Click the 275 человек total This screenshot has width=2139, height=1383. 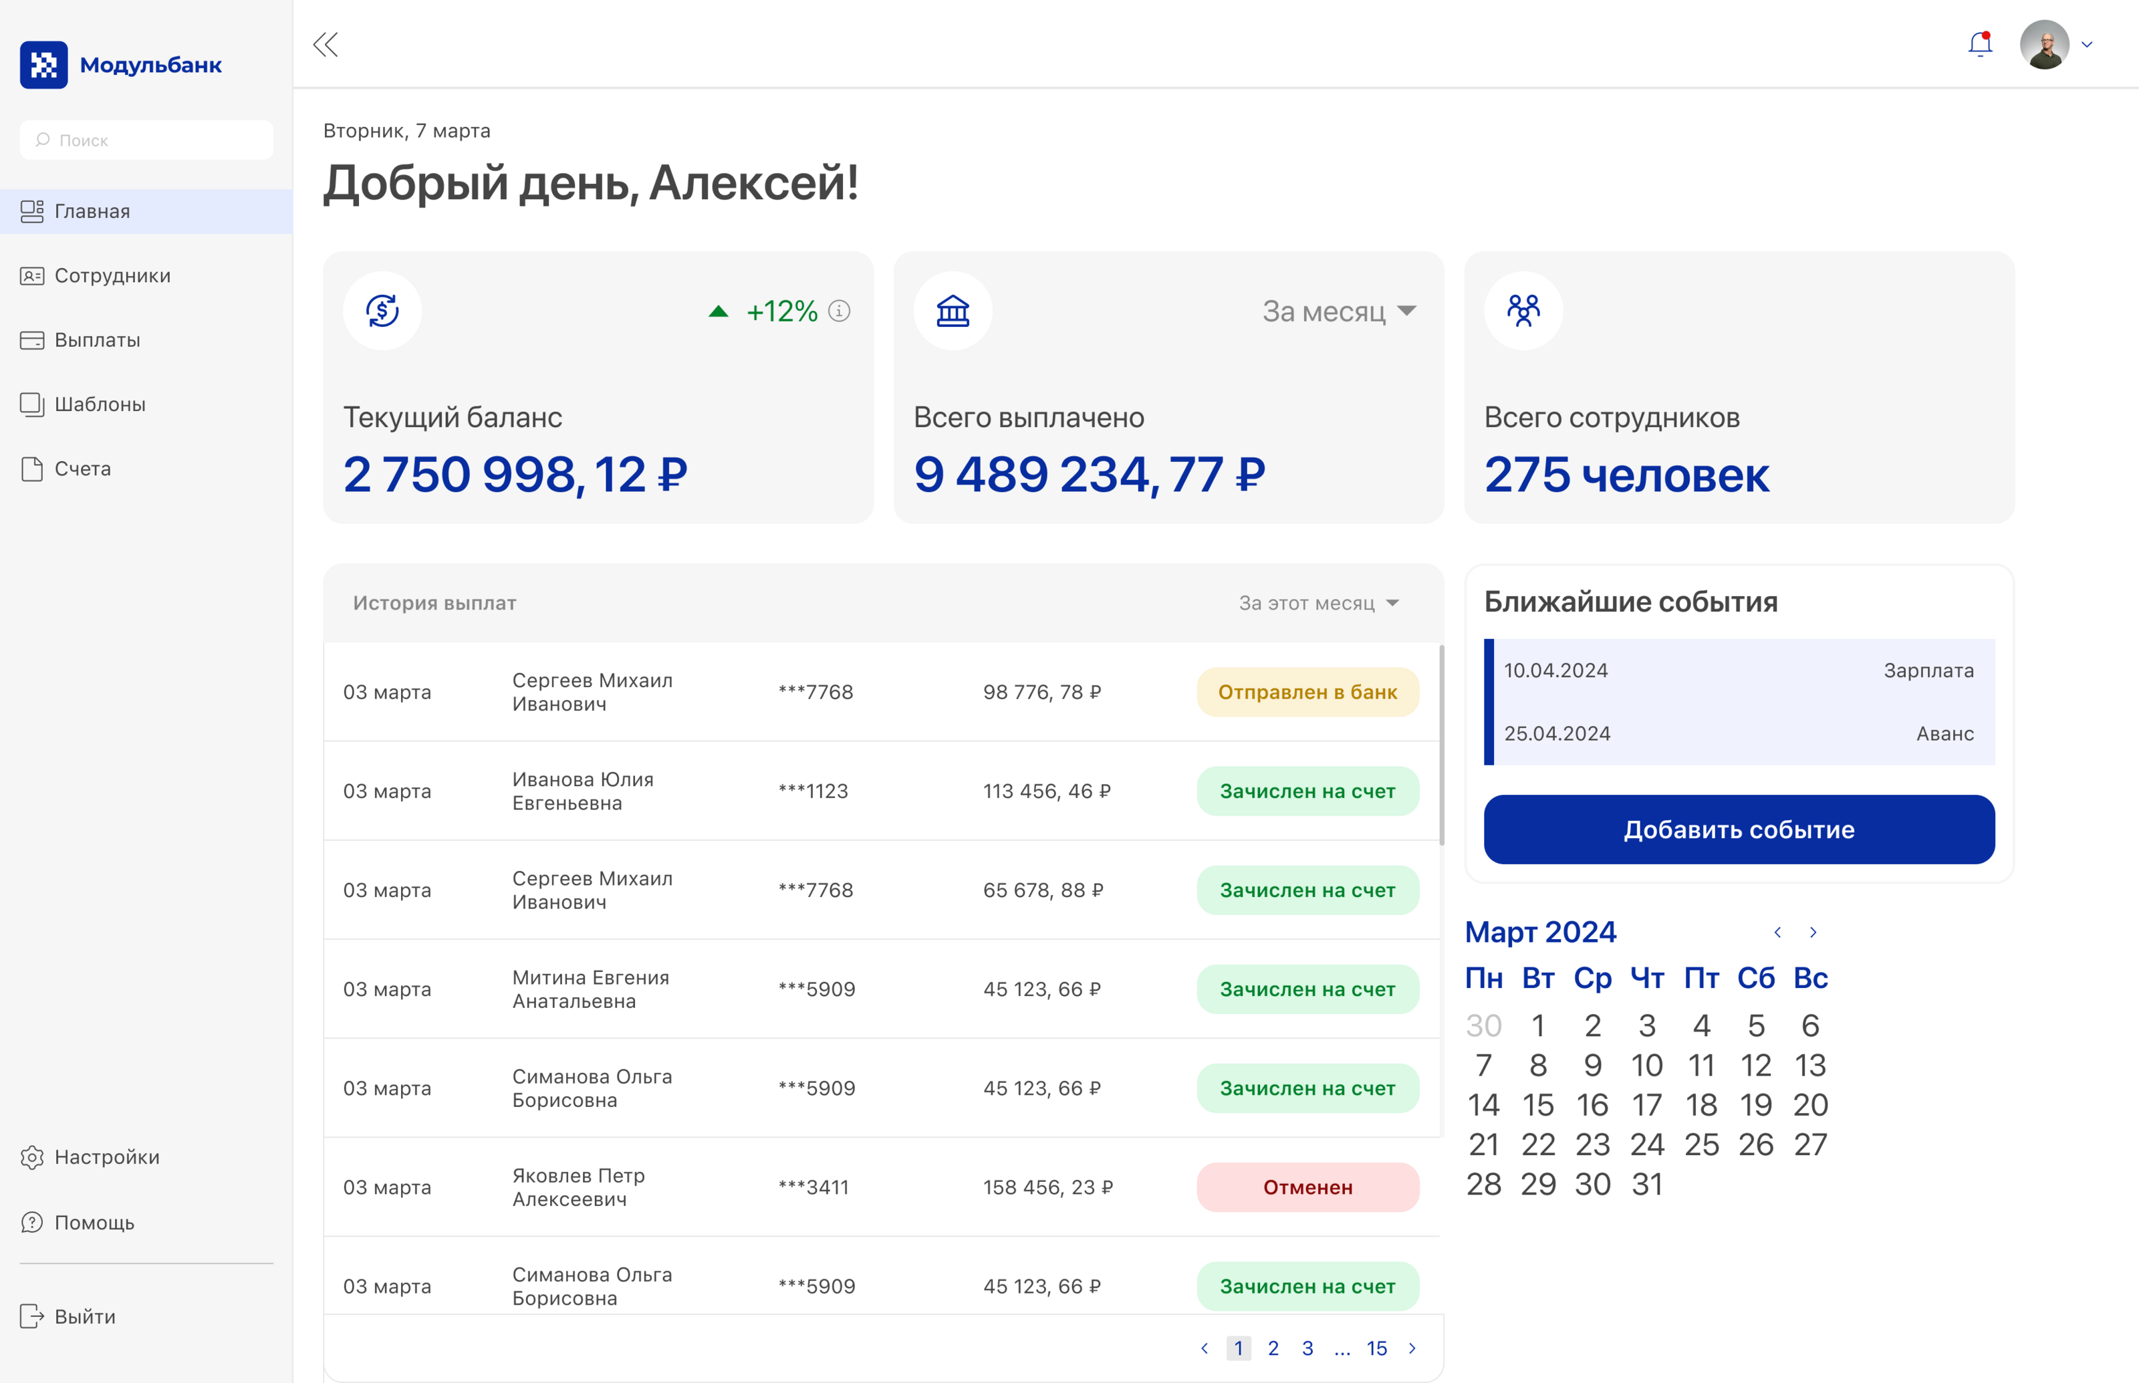pyautogui.click(x=1626, y=474)
